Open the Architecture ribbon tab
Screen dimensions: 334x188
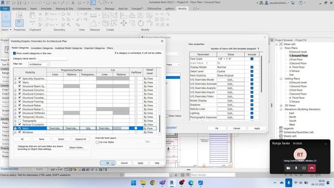[x=19, y=9]
